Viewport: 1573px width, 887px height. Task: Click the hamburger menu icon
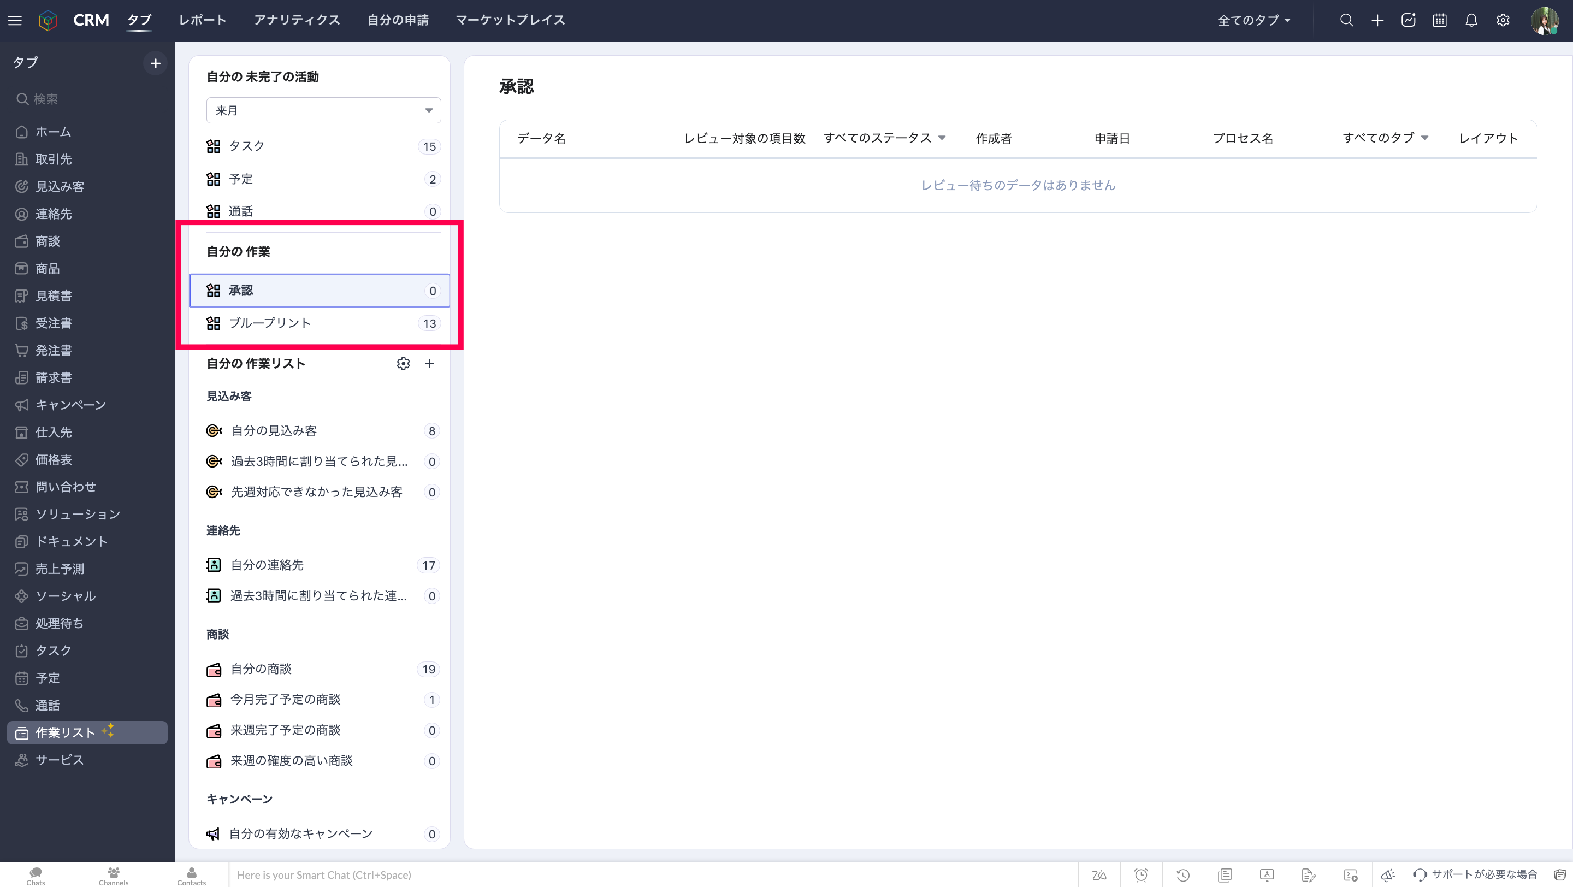point(15,21)
